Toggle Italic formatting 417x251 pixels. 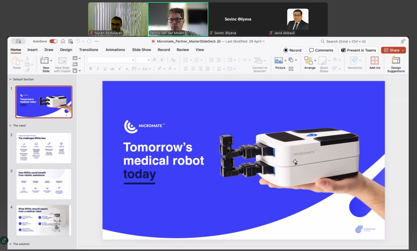click(98, 69)
